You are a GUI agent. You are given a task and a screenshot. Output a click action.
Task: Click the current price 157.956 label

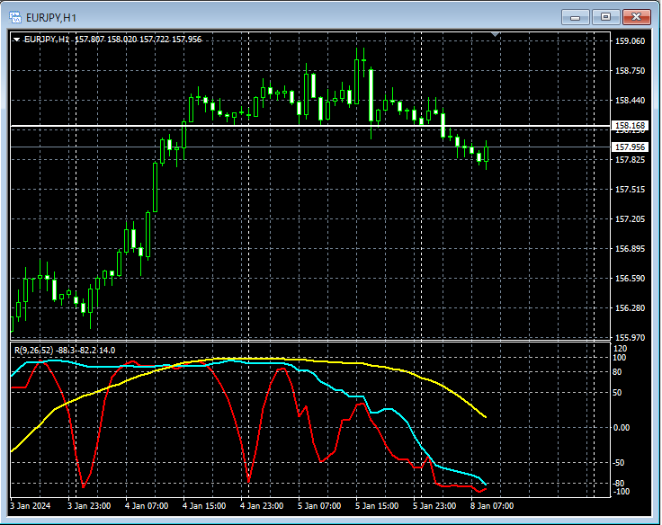(630, 147)
